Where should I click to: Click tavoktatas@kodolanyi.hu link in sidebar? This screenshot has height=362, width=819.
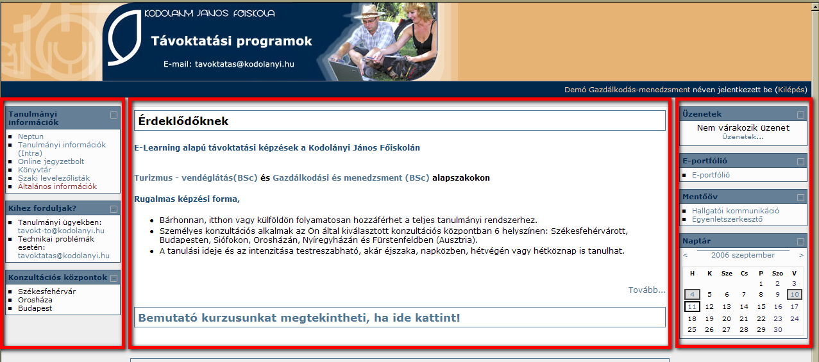(63, 256)
